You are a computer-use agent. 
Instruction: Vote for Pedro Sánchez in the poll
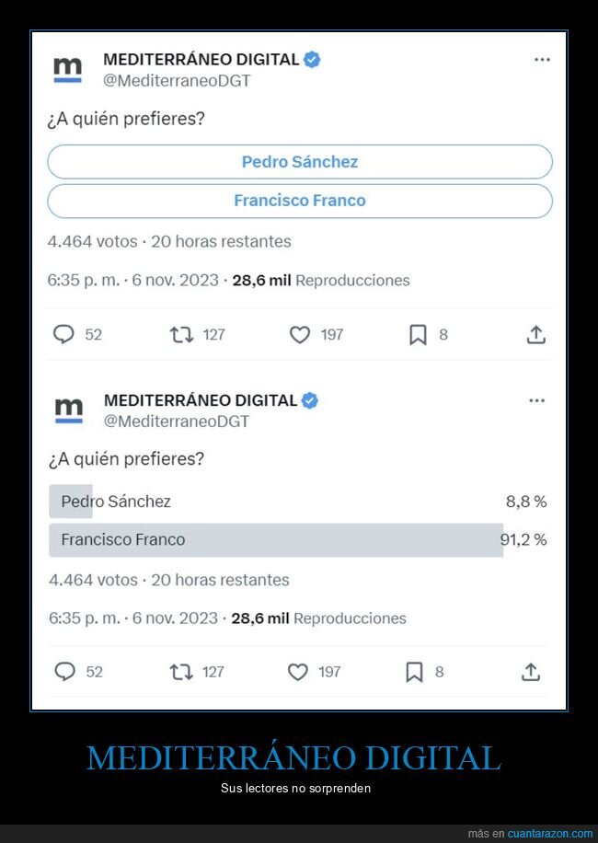tap(299, 161)
